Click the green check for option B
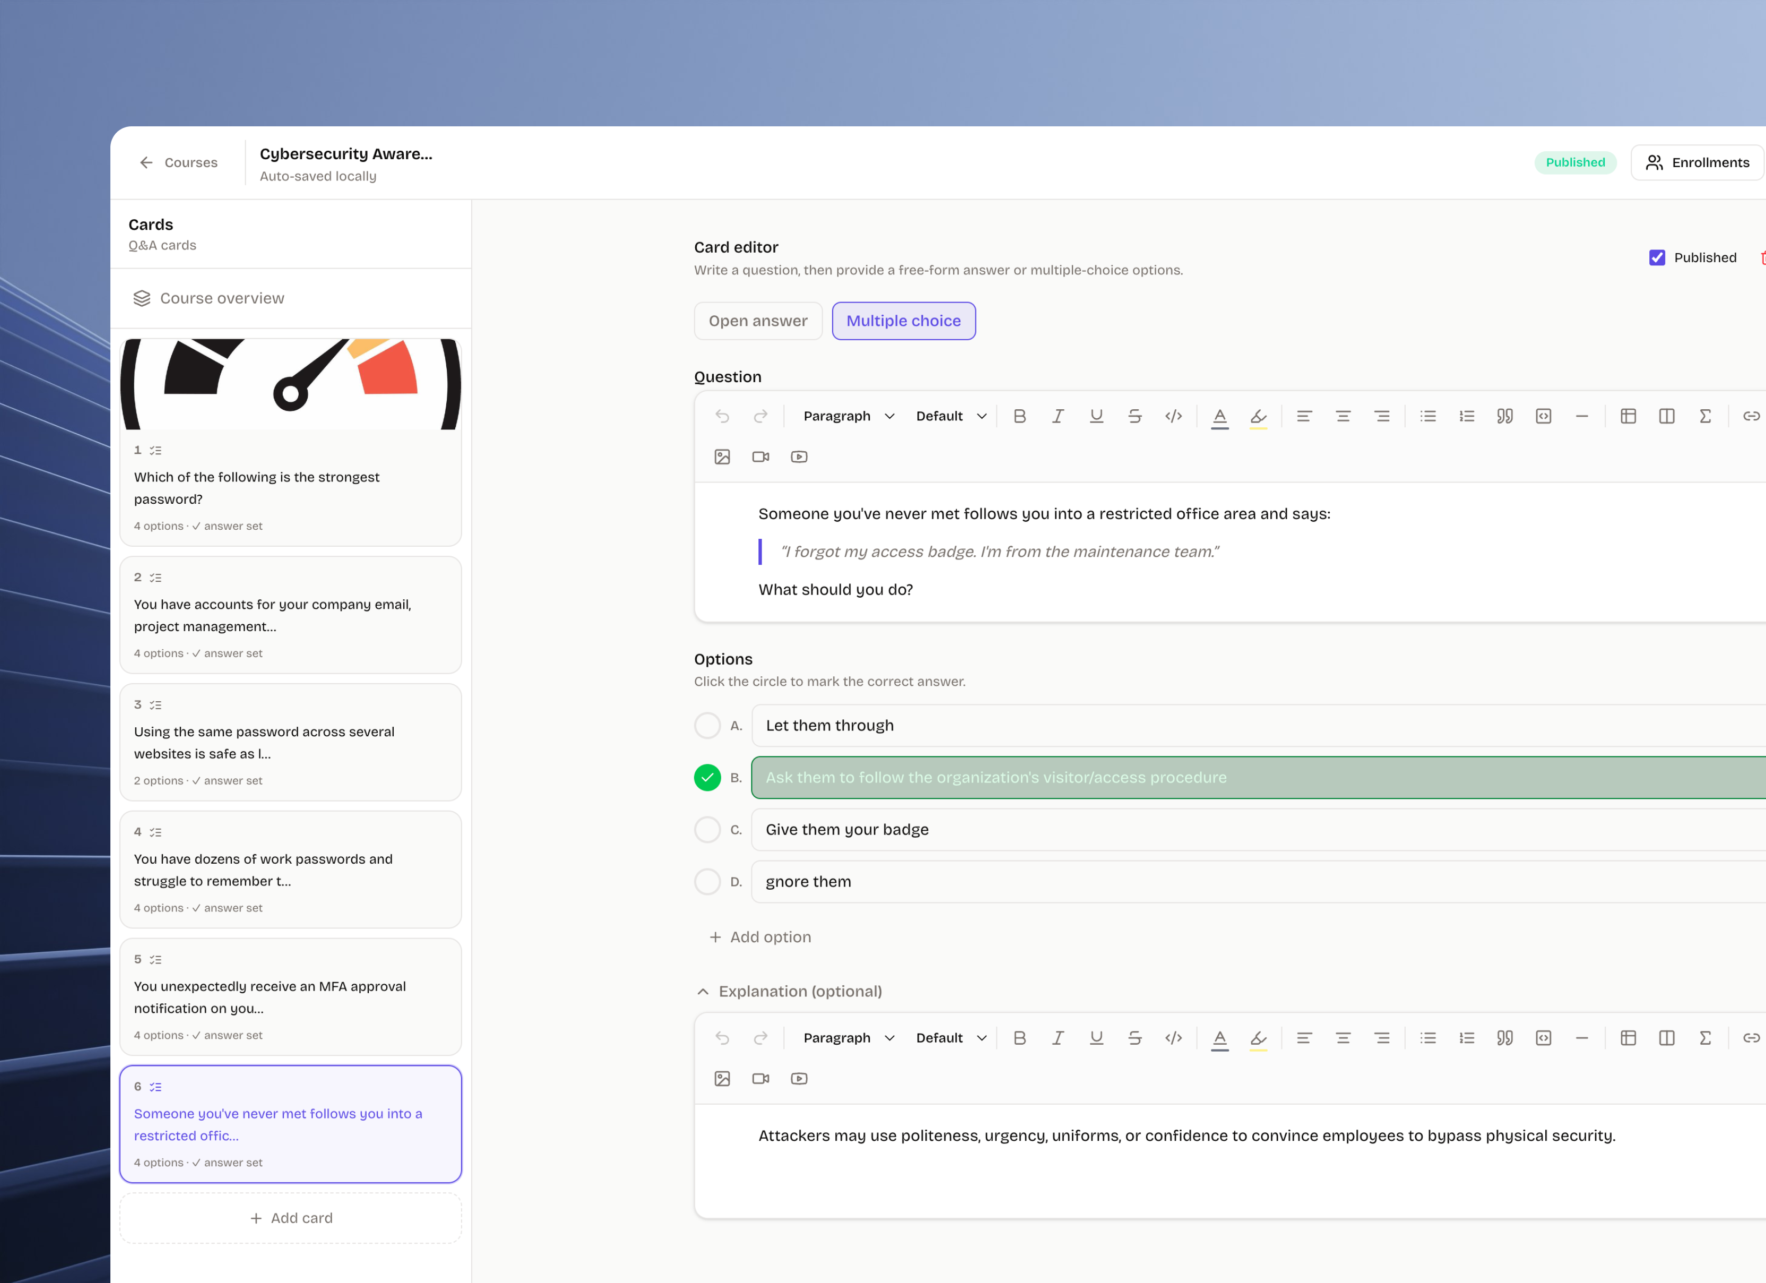The height and width of the screenshot is (1283, 1766). [x=707, y=778]
